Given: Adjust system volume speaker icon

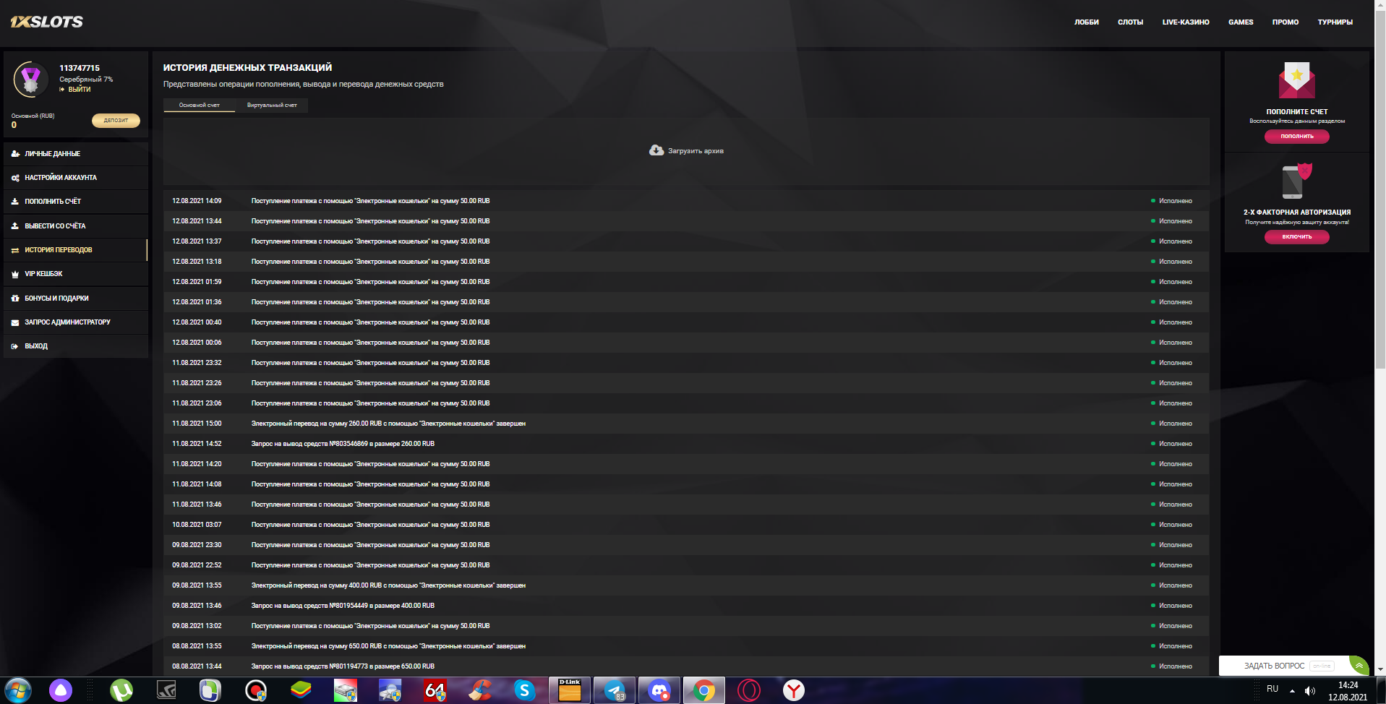Looking at the screenshot, I should 1309,691.
